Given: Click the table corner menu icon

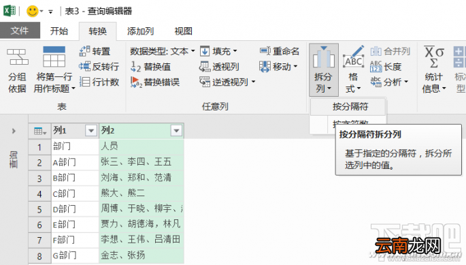Looking at the screenshot, I should 40,131.
